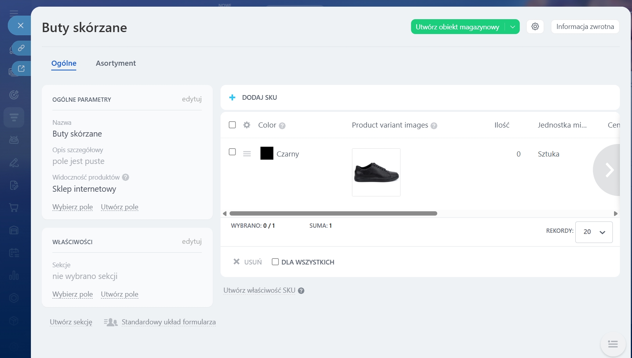Open the bottom-right list menu icon
Viewport: 632px width, 358px height.
coord(613,344)
